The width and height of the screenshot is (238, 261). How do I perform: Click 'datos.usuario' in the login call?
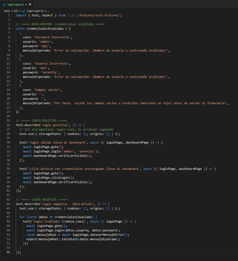coord(77,230)
